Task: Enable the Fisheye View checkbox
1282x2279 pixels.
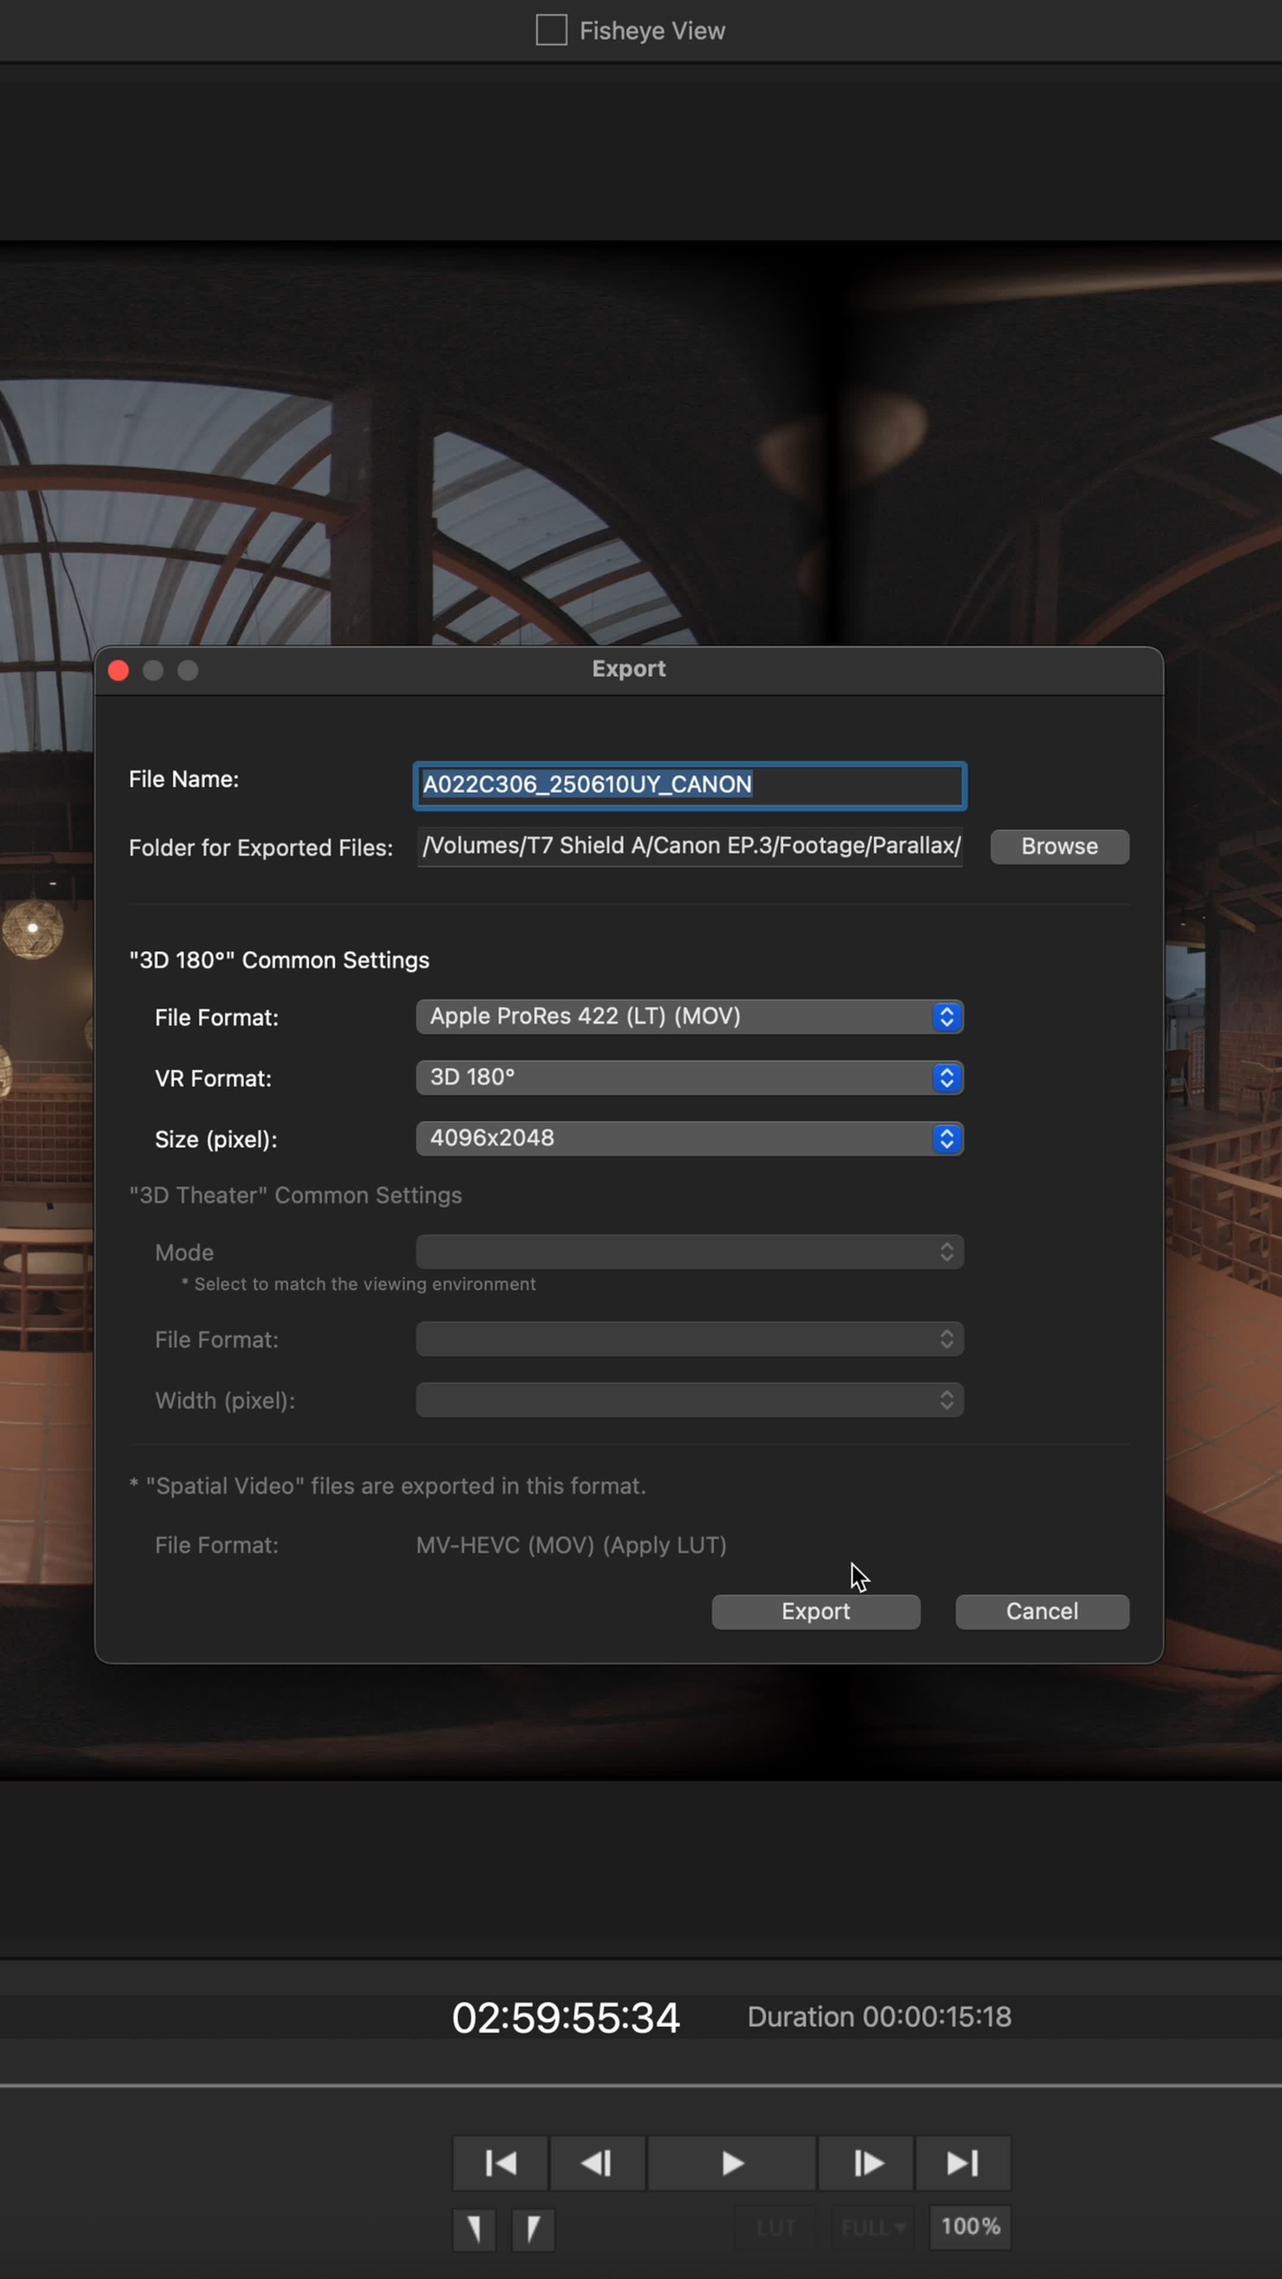Action: [x=551, y=30]
